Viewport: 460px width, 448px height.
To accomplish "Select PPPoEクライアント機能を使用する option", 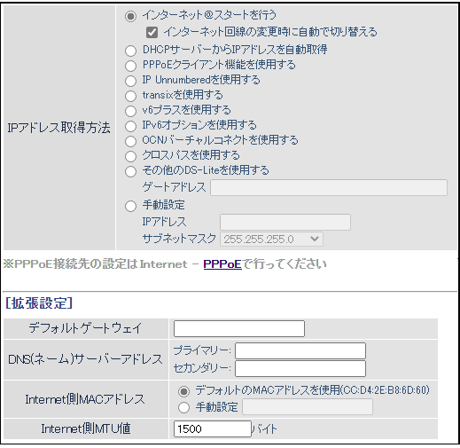I will point(130,66).
